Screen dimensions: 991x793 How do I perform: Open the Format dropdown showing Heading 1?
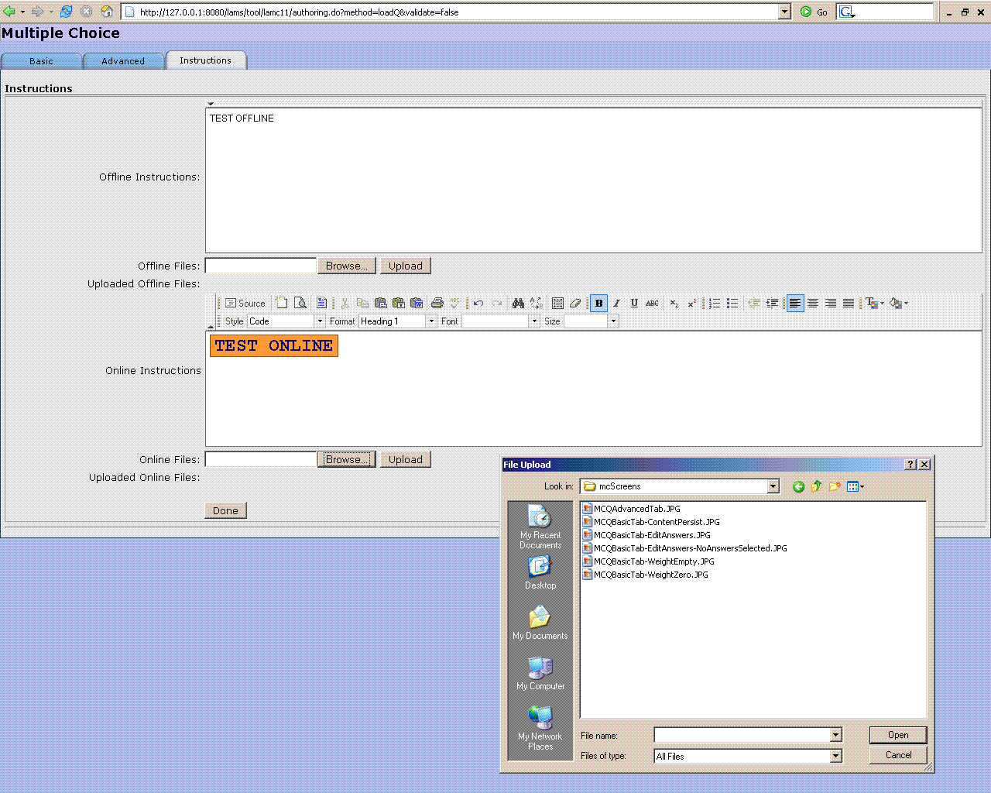click(431, 321)
